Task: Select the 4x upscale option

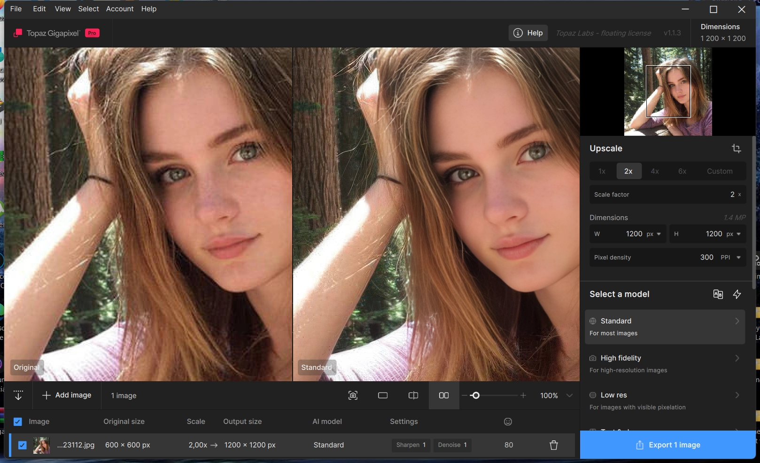Action: 655,171
